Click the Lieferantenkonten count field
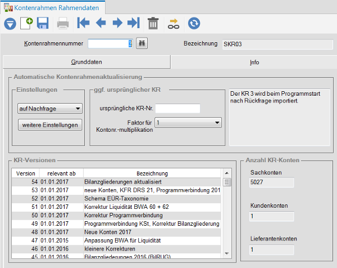 tap(271, 249)
